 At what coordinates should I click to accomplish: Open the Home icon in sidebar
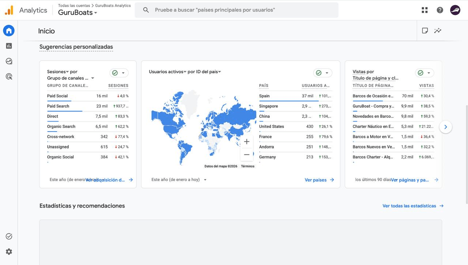coord(9,31)
